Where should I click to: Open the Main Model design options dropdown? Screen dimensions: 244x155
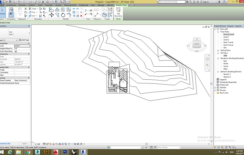tap(169, 147)
